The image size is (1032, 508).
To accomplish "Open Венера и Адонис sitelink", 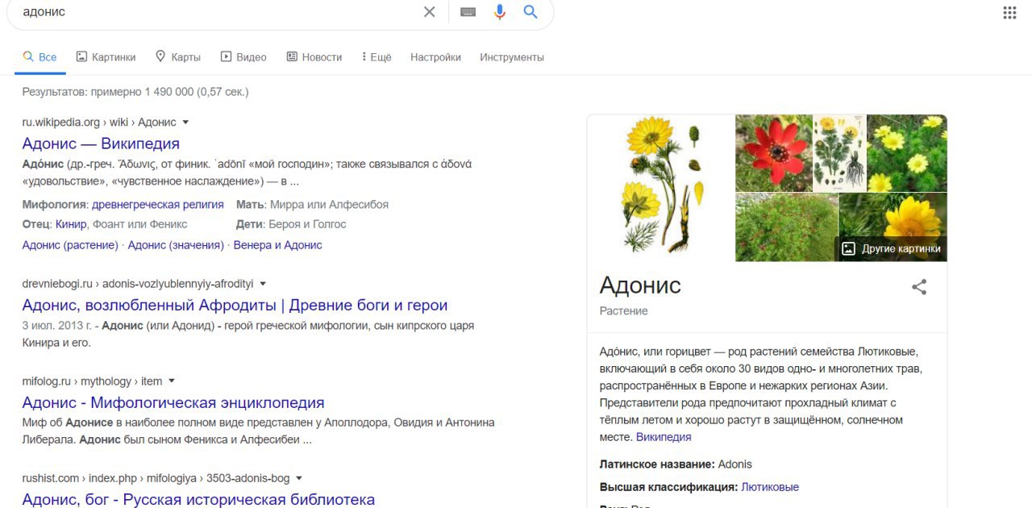I will click(x=277, y=245).
